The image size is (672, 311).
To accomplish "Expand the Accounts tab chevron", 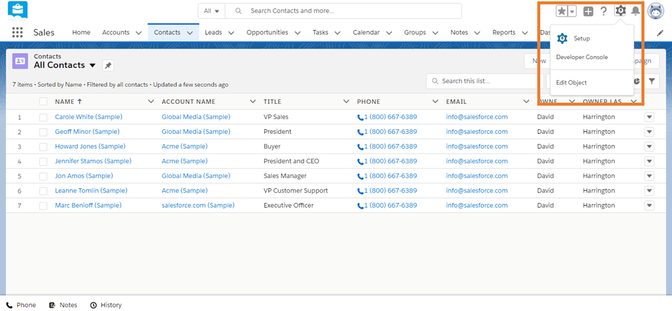I will (x=139, y=33).
